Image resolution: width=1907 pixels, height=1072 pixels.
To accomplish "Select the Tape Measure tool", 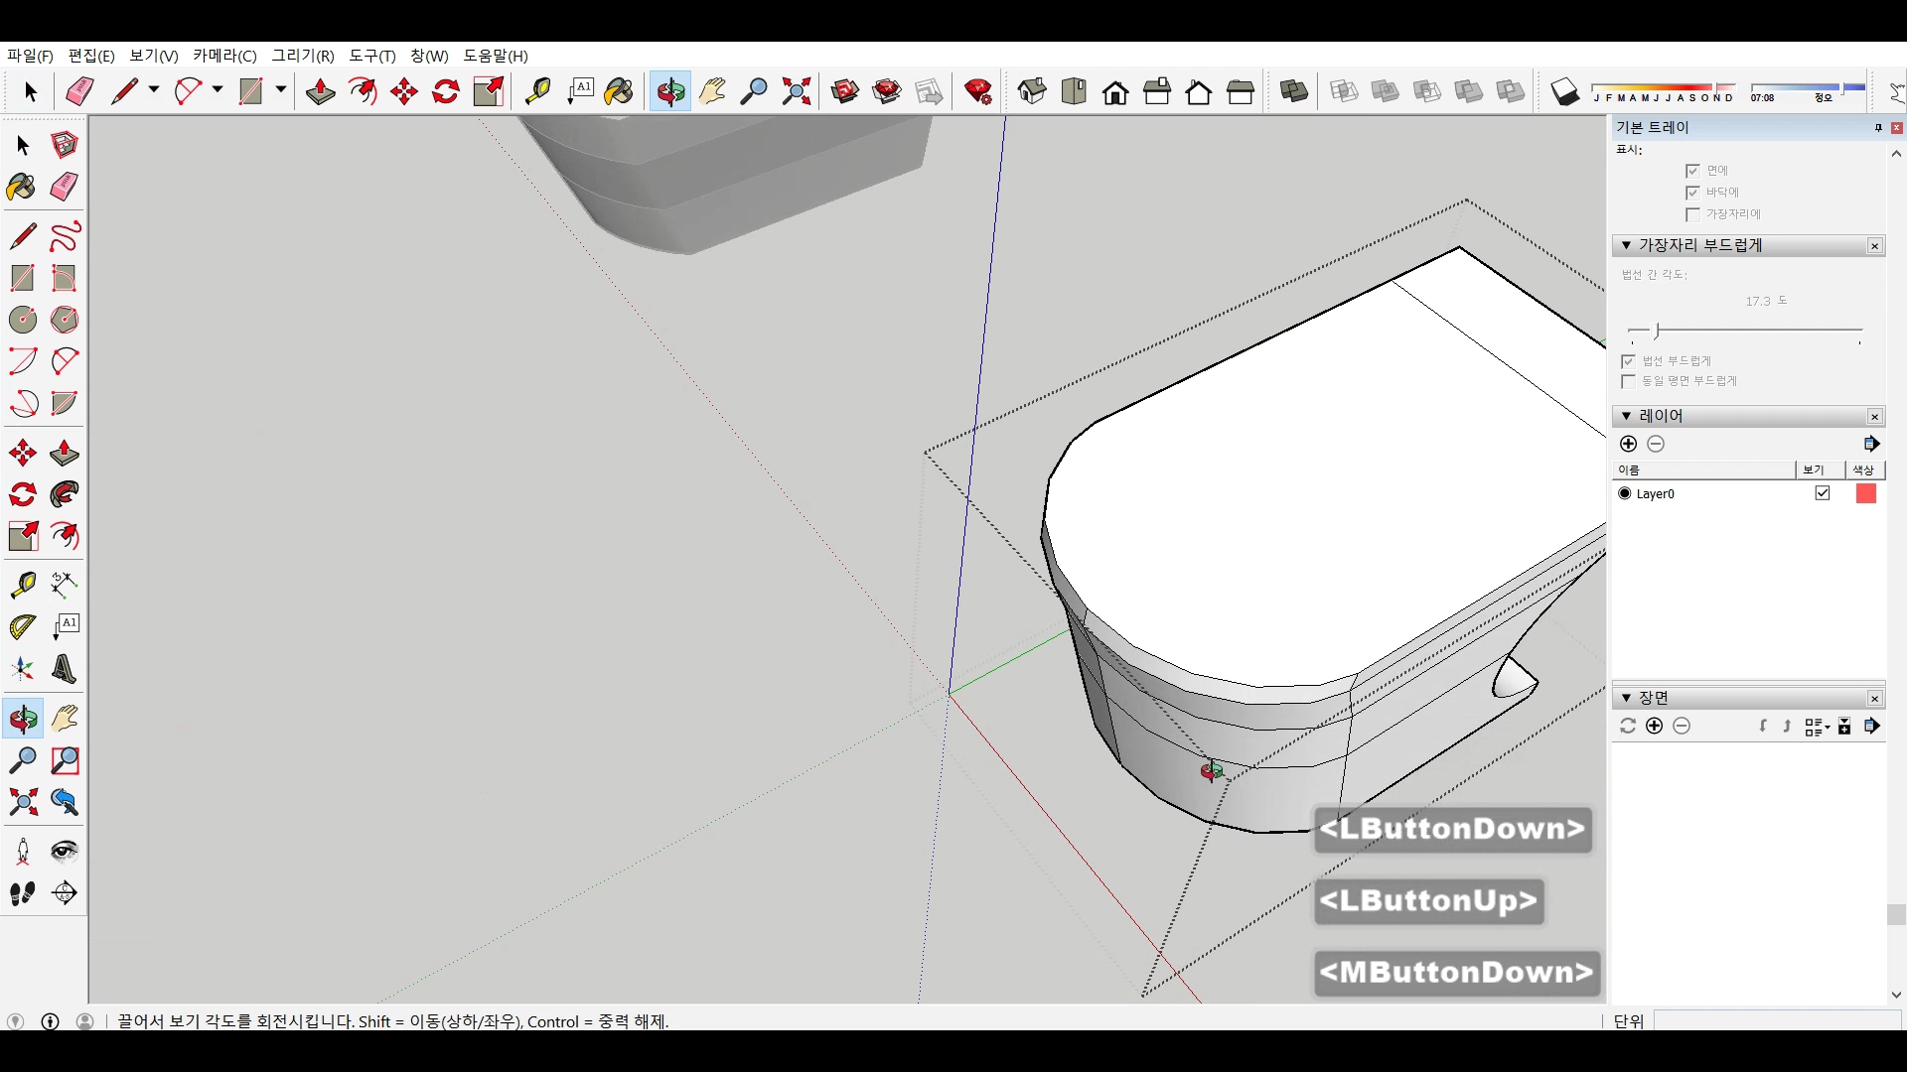I will tap(23, 585).
